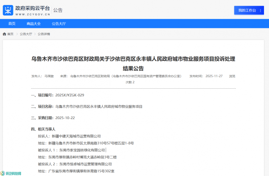Viewport: 269px width, 176px height.
Task: Click the 政府采购云平台 logo icon
Action: (x=8, y=10)
